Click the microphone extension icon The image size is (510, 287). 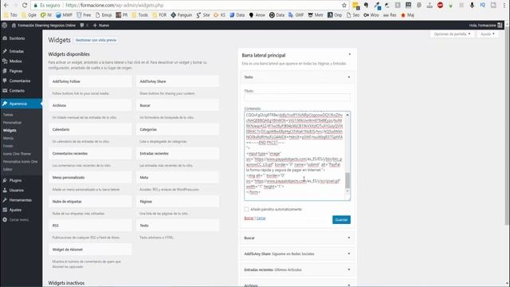pyautogui.click(x=472, y=6)
